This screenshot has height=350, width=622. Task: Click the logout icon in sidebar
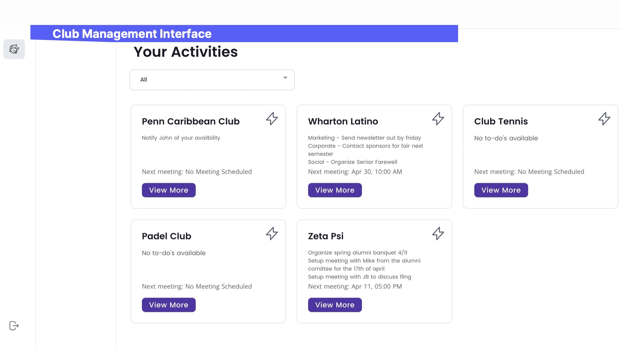pyautogui.click(x=14, y=326)
